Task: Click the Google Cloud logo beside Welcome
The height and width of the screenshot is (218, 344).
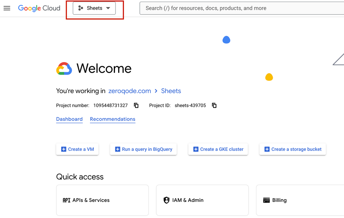Action: click(64, 69)
